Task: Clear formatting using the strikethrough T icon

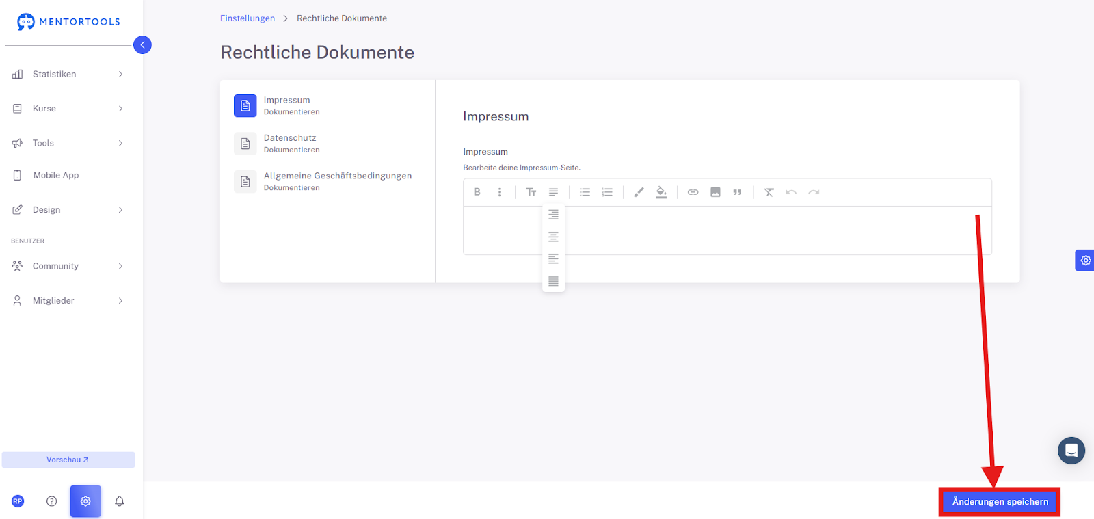Action: pos(769,192)
